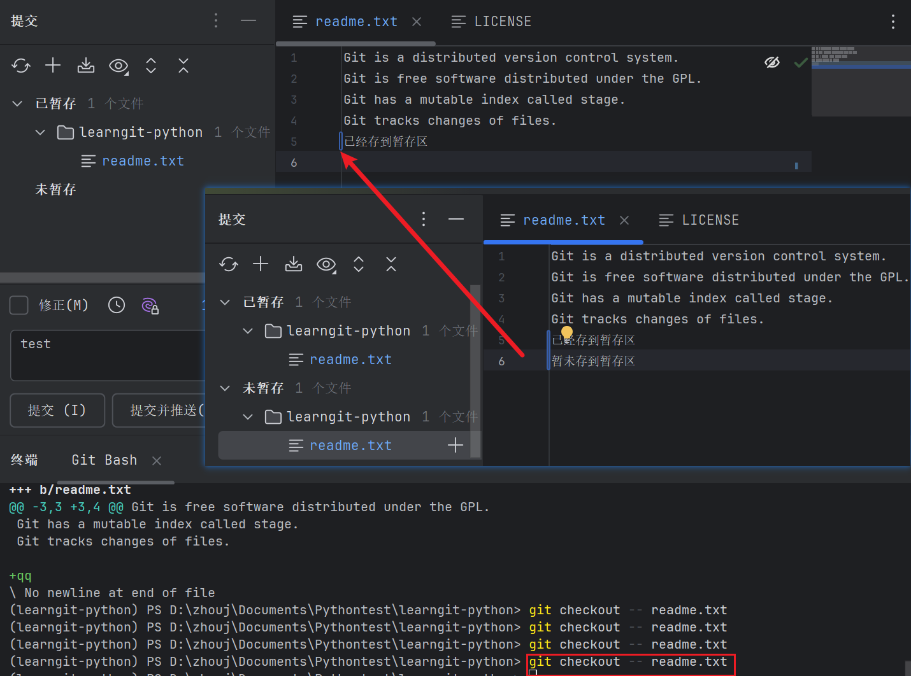Click commit history clock icon
The height and width of the screenshot is (676, 911).
pos(117,306)
